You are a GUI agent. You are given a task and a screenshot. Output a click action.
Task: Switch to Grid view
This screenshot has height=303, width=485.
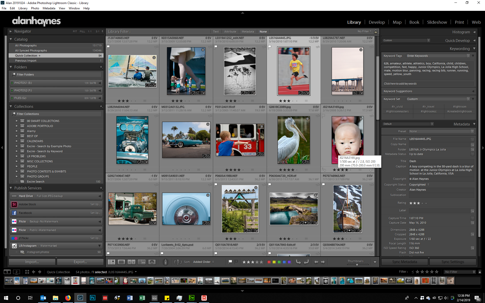tap(111, 262)
